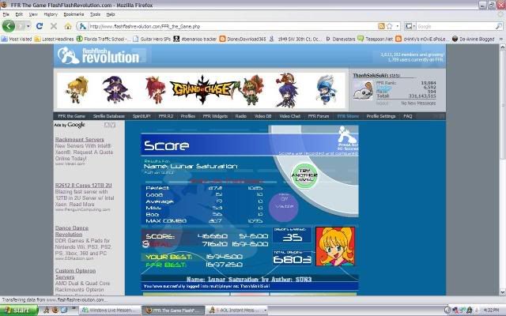Click the browser Back arrow button
This screenshot has height=316, width=506.
click(9, 25)
